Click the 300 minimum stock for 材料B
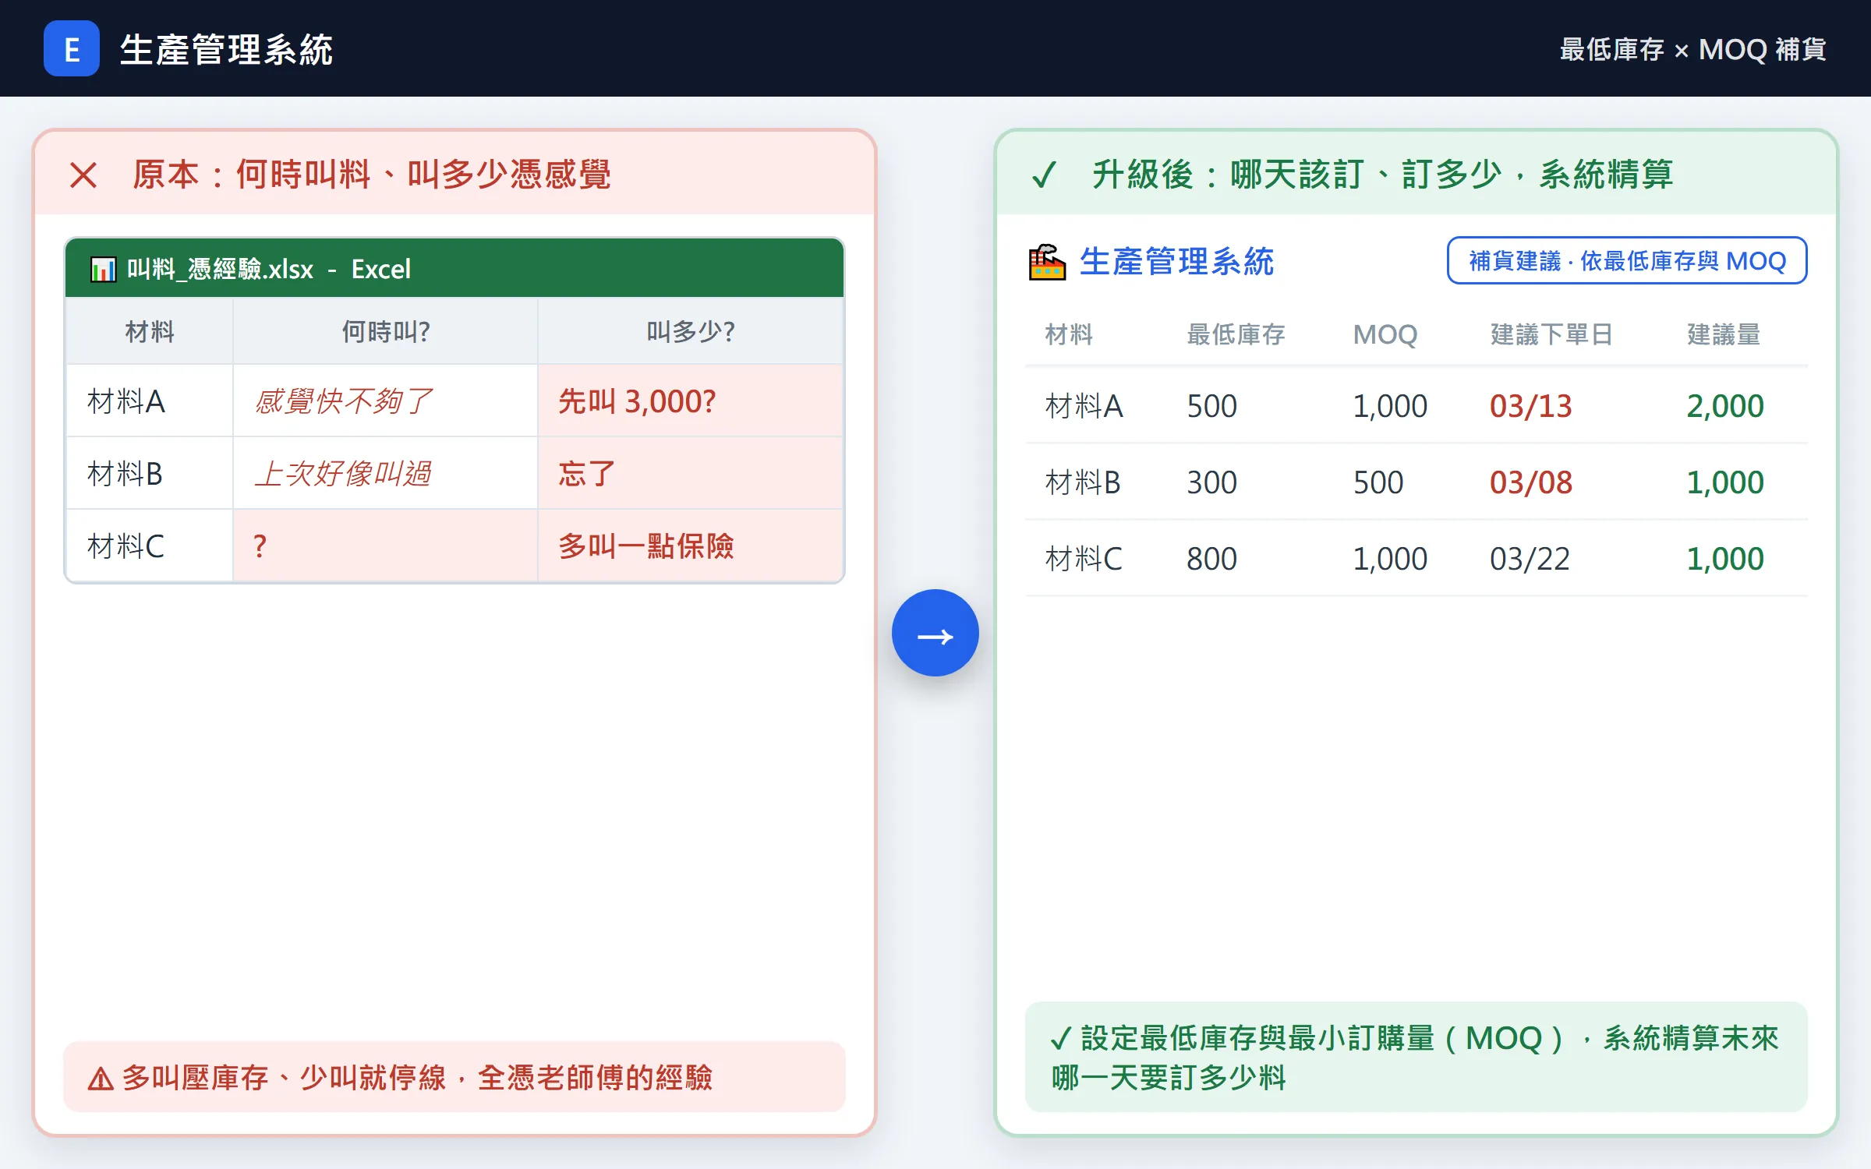 click(x=1212, y=482)
